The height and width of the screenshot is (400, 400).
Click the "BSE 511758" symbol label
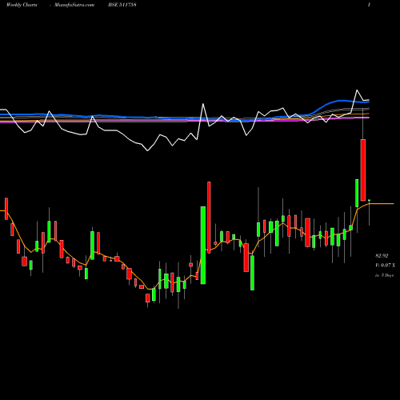point(122,5)
